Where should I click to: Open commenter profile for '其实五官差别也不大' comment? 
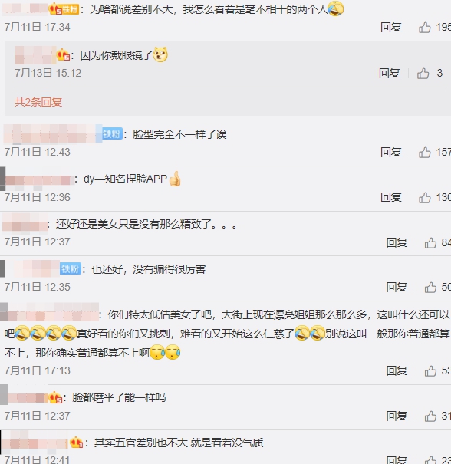(x=35, y=443)
